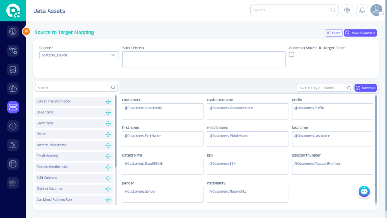Click the Maximize button
The image size is (387, 218).
coord(365,88)
